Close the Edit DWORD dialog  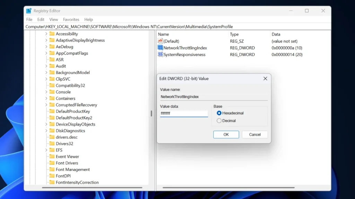(265, 78)
